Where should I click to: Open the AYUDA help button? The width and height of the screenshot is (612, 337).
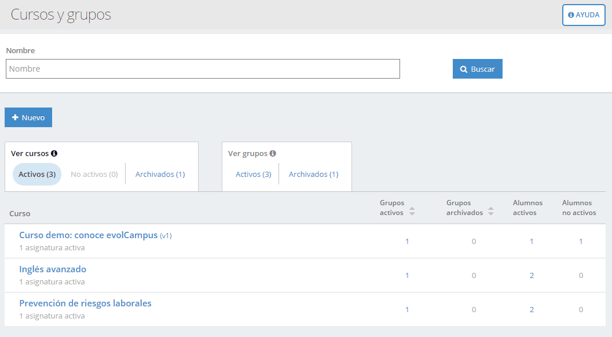[x=584, y=15]
